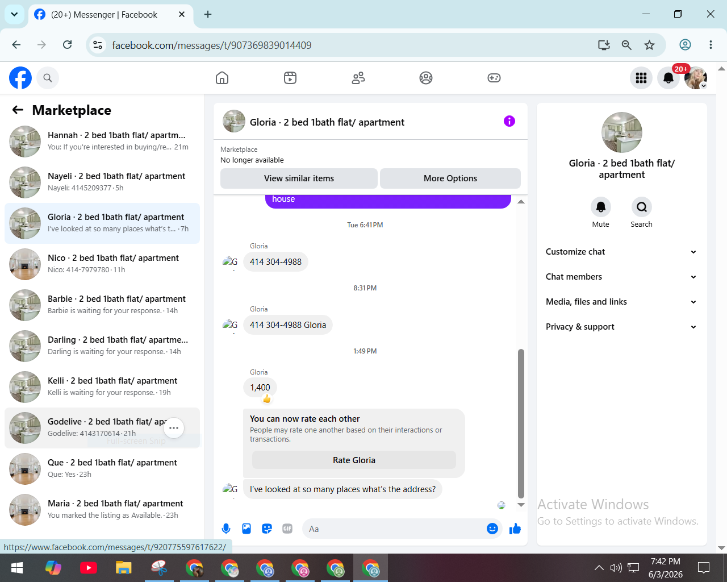Open the Hannah conversation
Viewport: 727px width, 582px height.
click(102, 142)
